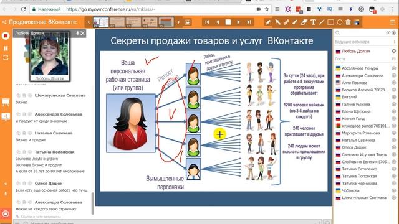Open info icon for Ксения Голд
This screenshot has width=399, height=224.
pyautogui.click(x=393, y=119)
